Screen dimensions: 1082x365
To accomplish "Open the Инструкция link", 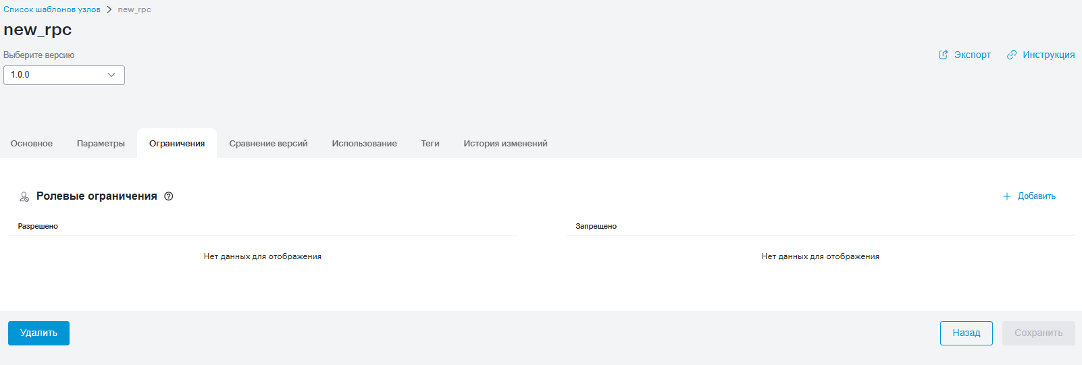I will coord(1048,55).
